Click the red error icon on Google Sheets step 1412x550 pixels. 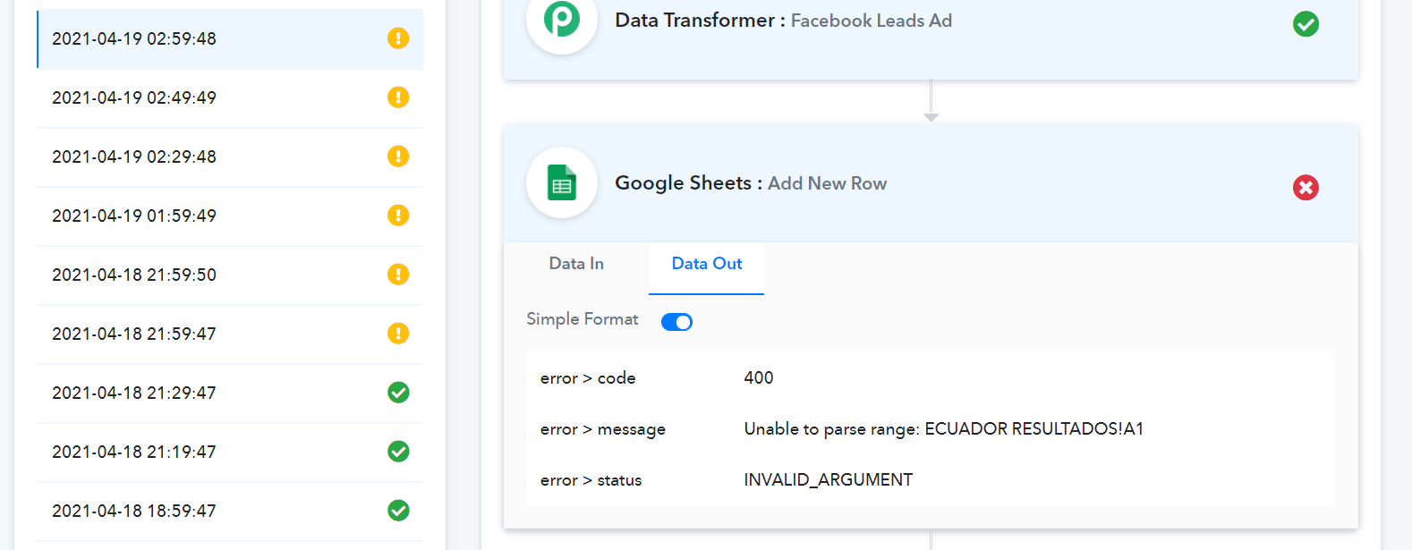1306,188
